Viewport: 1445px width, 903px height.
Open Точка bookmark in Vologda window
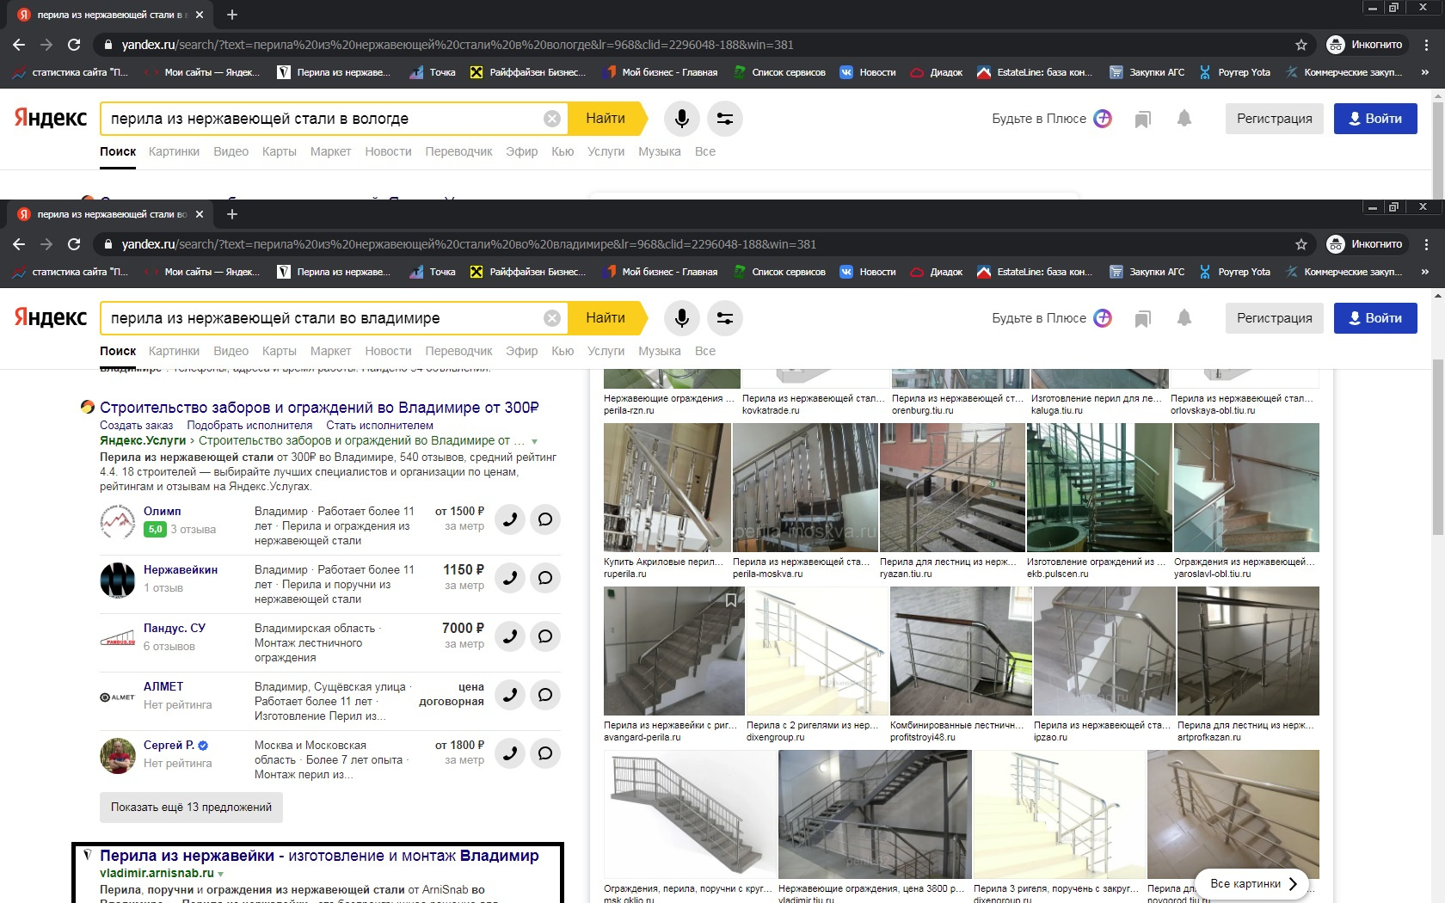point(433,72)
